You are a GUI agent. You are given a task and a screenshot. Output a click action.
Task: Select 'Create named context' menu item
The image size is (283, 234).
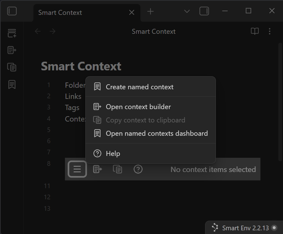(139, 87)
